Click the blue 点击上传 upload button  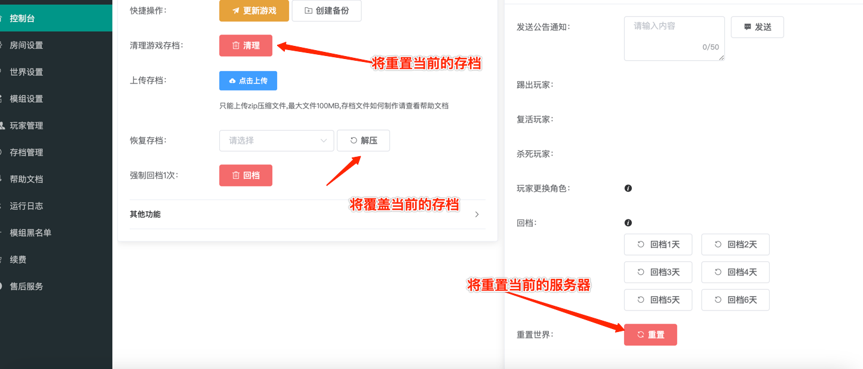[x=248, y=80]
